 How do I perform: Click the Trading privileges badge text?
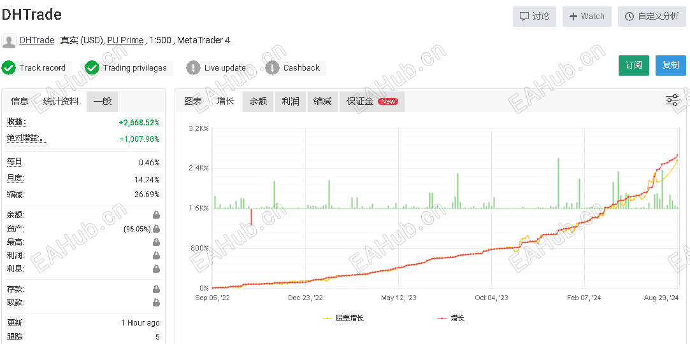pos(134,67)
